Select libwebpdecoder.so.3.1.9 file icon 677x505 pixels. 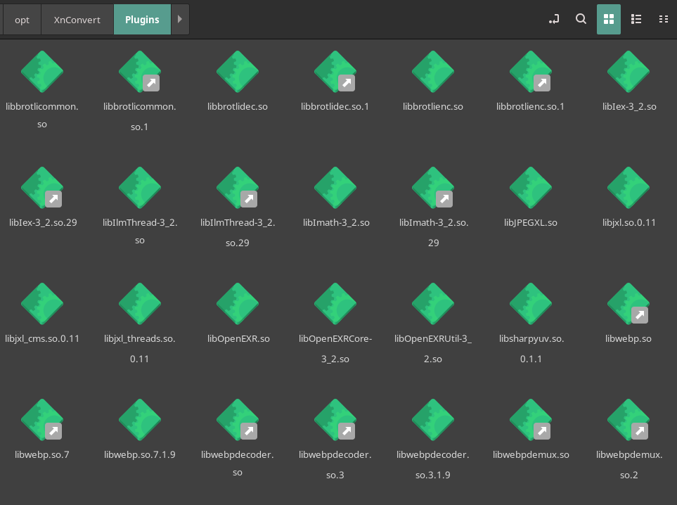pyautogui.click(x=433, y=420)
